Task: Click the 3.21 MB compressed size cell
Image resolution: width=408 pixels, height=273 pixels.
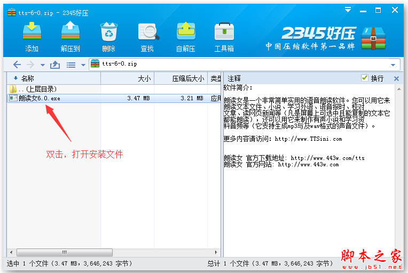Action: (x=192, y=98)
